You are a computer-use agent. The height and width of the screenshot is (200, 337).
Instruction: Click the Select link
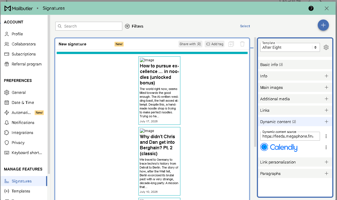coord(245,26)
